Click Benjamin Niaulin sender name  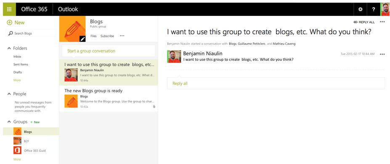coord(203,53)
